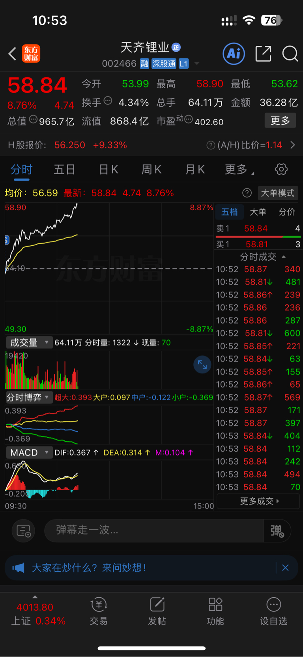The image size is (303, 657).
Task: Tap the 均价 56.59 label
Action: (x=31, y=193)
